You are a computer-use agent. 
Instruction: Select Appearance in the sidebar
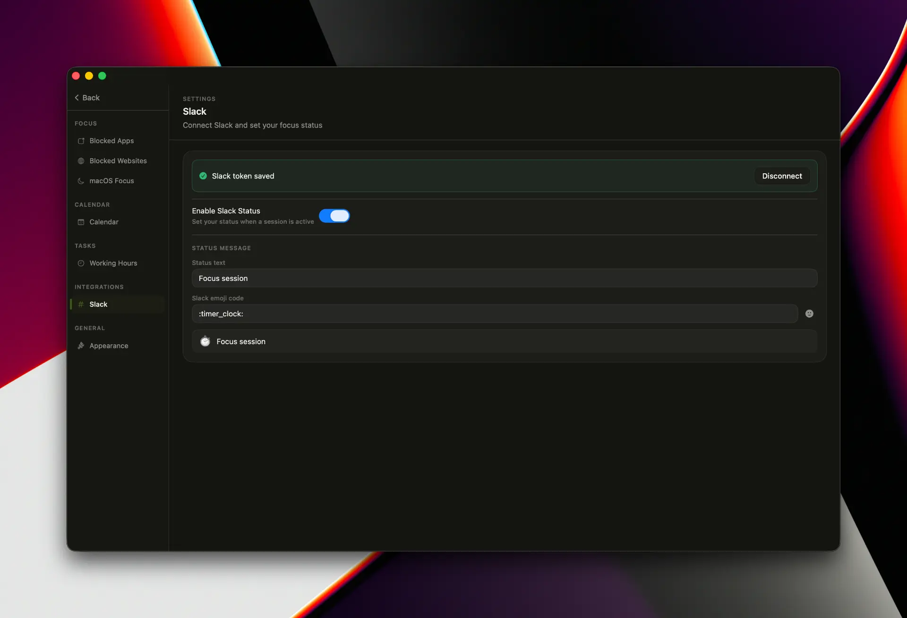[x=118, y=346]
